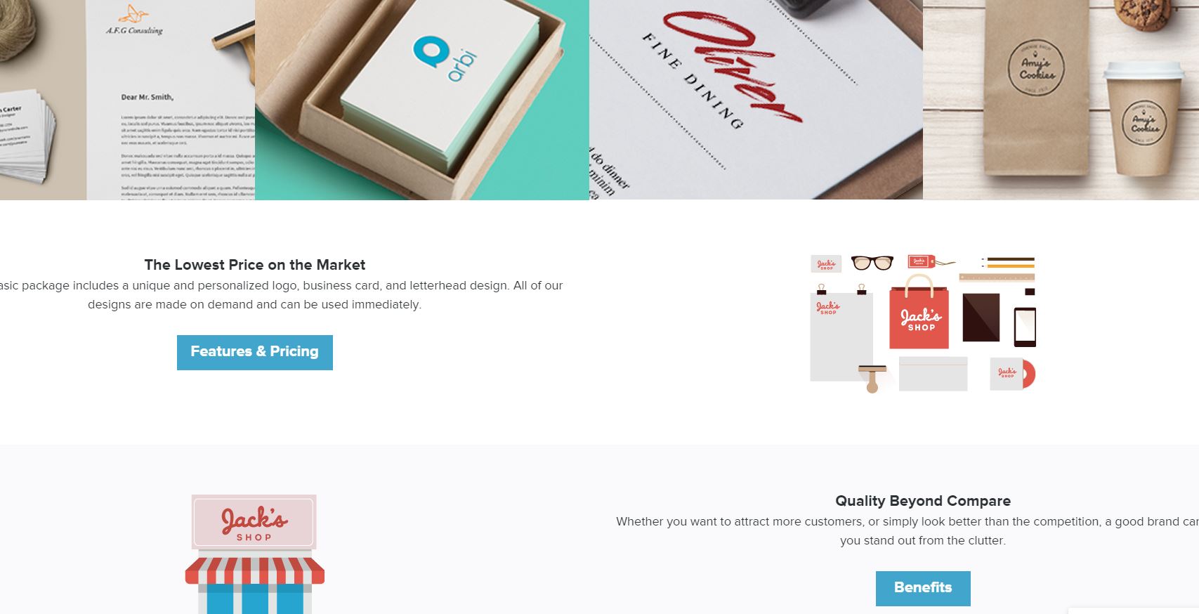Open the Benefits button
Screen dimensions: 1199x614
(922, 588)
